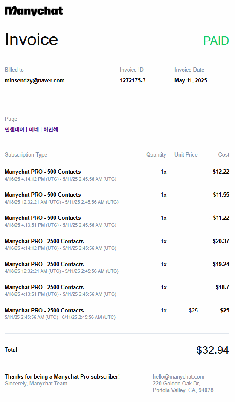This screenshot has width=235, height=402.
Task: Select the $32.94 total amount
Action: pyautogui.click(x=212, y=350)
